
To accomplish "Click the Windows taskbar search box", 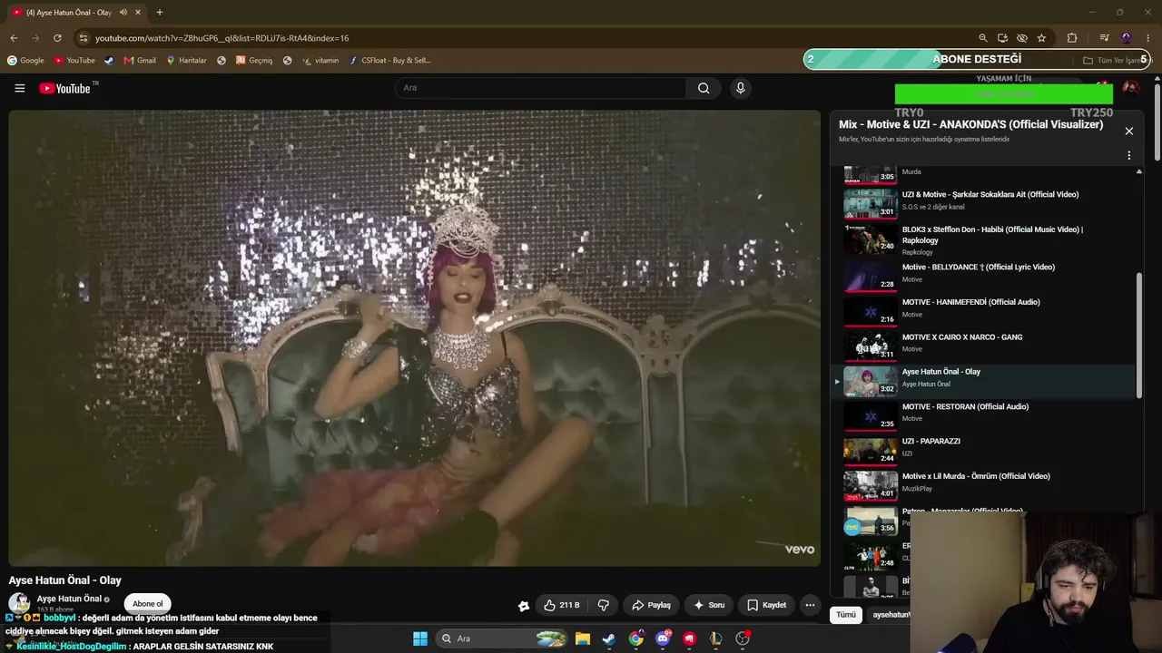I will pos(502,638).
